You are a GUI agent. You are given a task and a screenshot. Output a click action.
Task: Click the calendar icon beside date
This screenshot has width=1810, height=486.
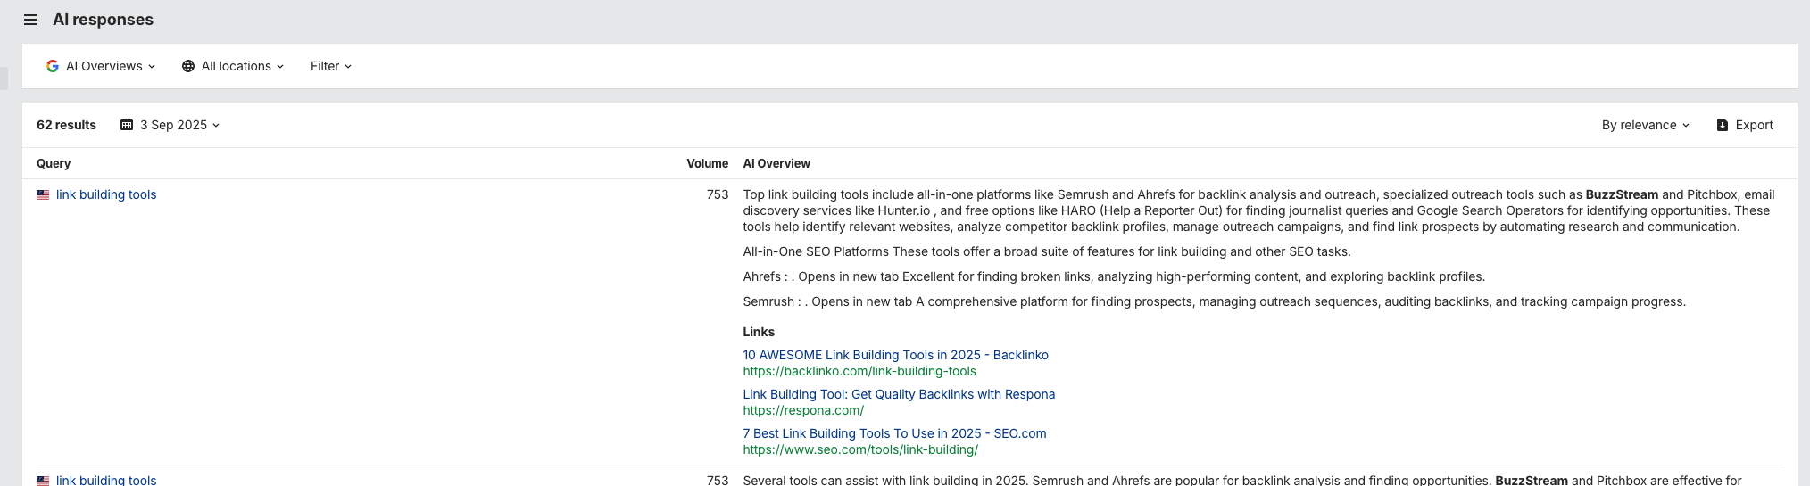127,125
